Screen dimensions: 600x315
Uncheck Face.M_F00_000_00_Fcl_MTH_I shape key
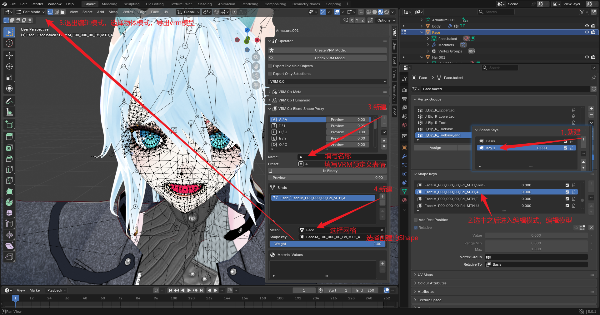[567, 199]
